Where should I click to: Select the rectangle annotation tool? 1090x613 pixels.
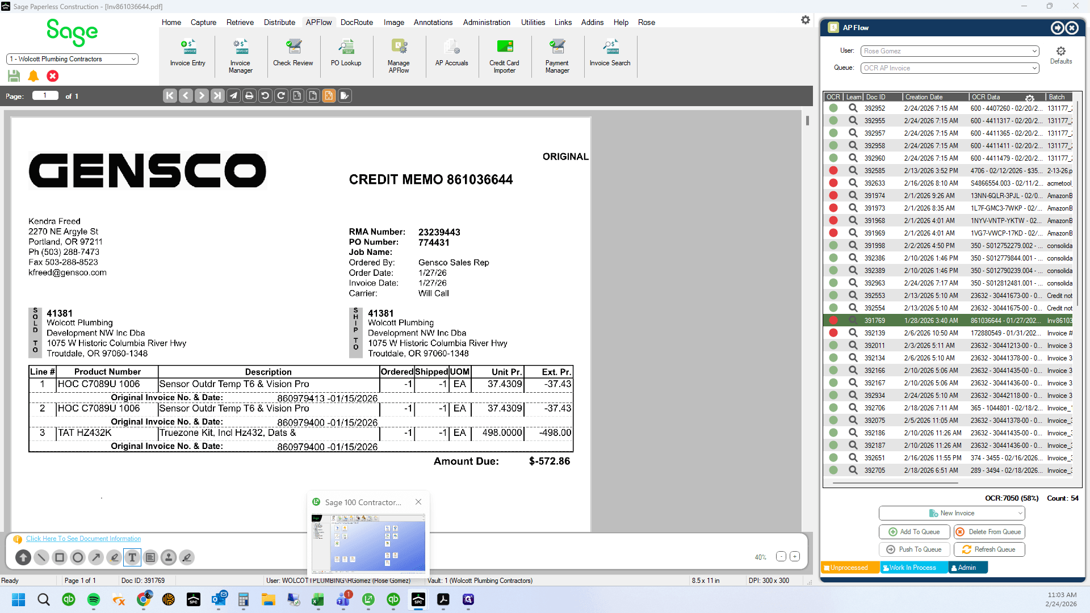(60, 557)
